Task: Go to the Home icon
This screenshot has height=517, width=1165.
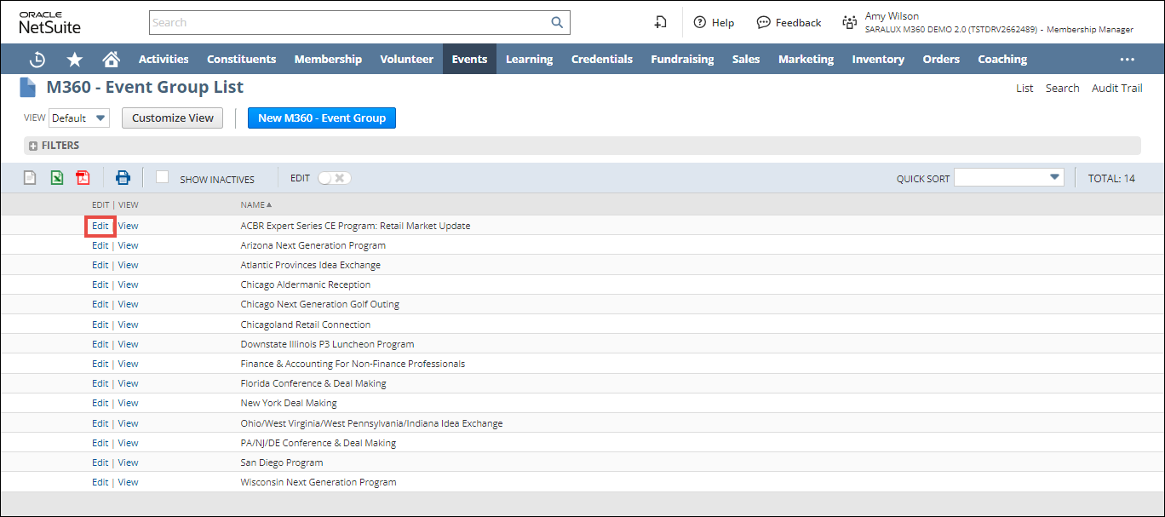Action: coord(111,60)
